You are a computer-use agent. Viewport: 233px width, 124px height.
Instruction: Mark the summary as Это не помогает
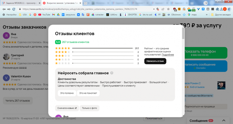[x=88, y=93]
